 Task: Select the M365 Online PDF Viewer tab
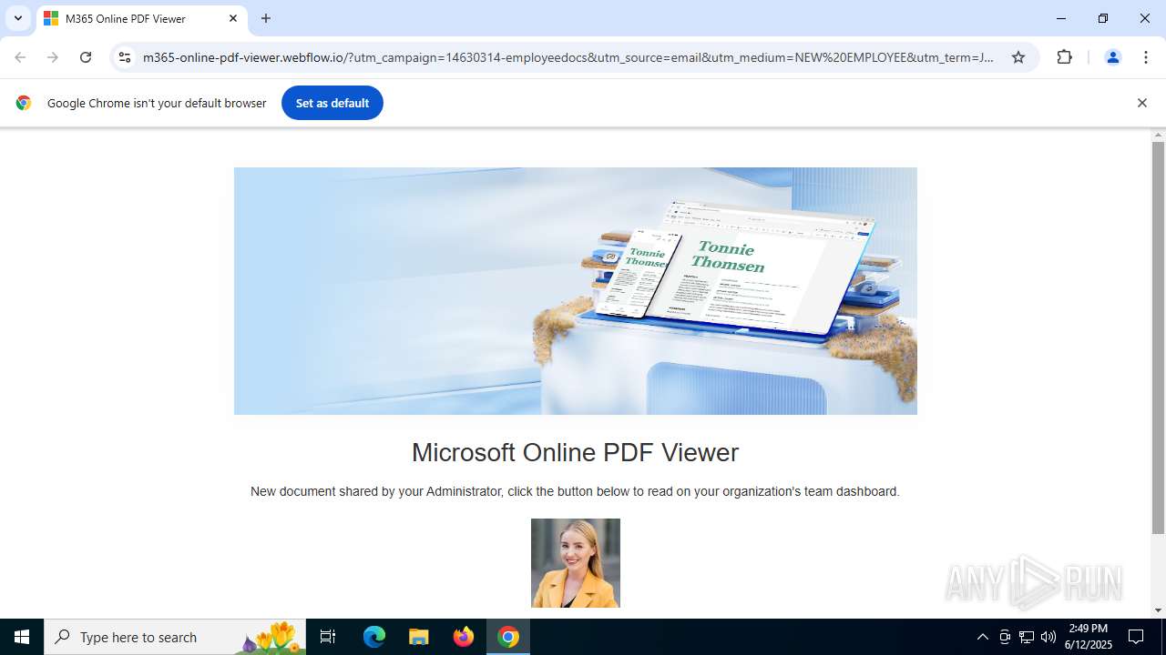141,18
